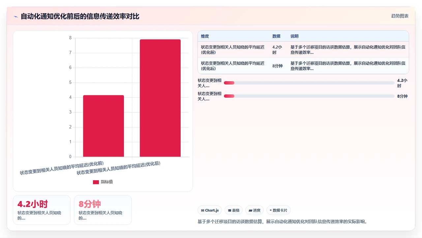Select the 4.2小时 data card

coord(42,210)
